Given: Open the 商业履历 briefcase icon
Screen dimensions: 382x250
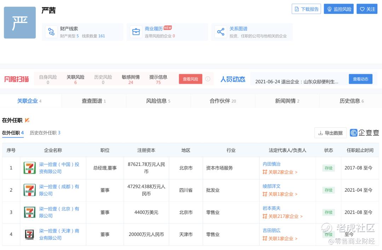Looking at the screenshot, I should coord(136,32).
